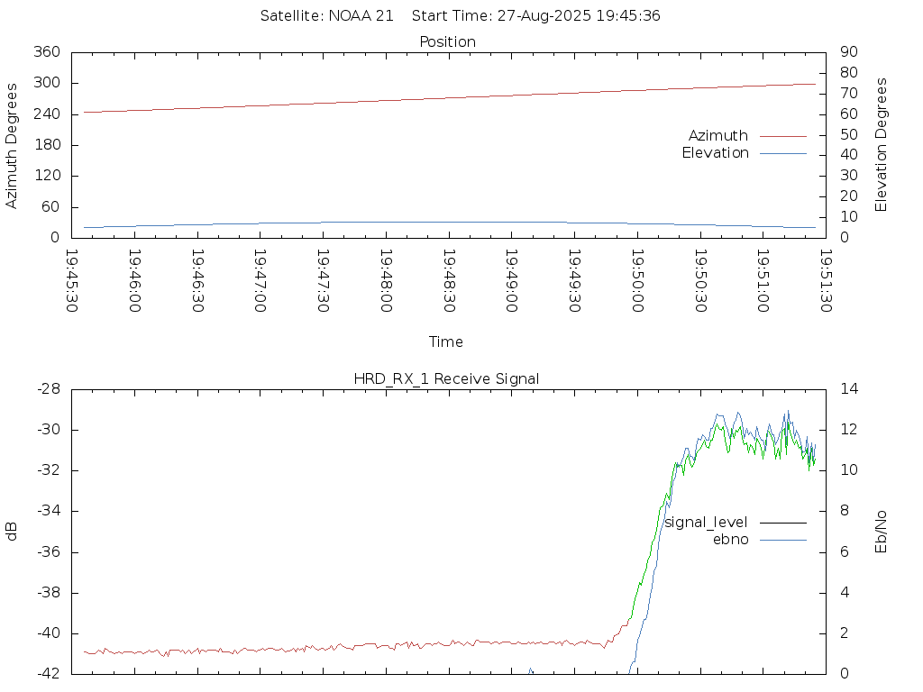Select the 300 tick on the Azimuth axis
Viewport: 923px width, 692px height.
[47, 83]
